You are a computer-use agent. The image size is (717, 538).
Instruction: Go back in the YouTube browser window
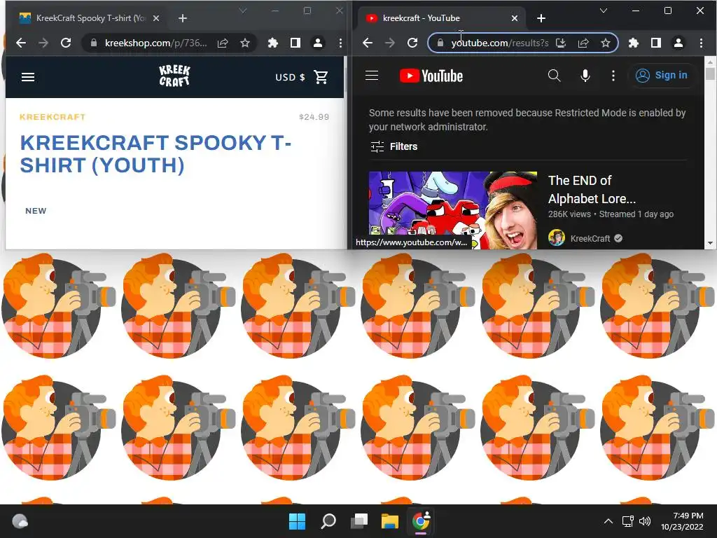click(368, 43)
